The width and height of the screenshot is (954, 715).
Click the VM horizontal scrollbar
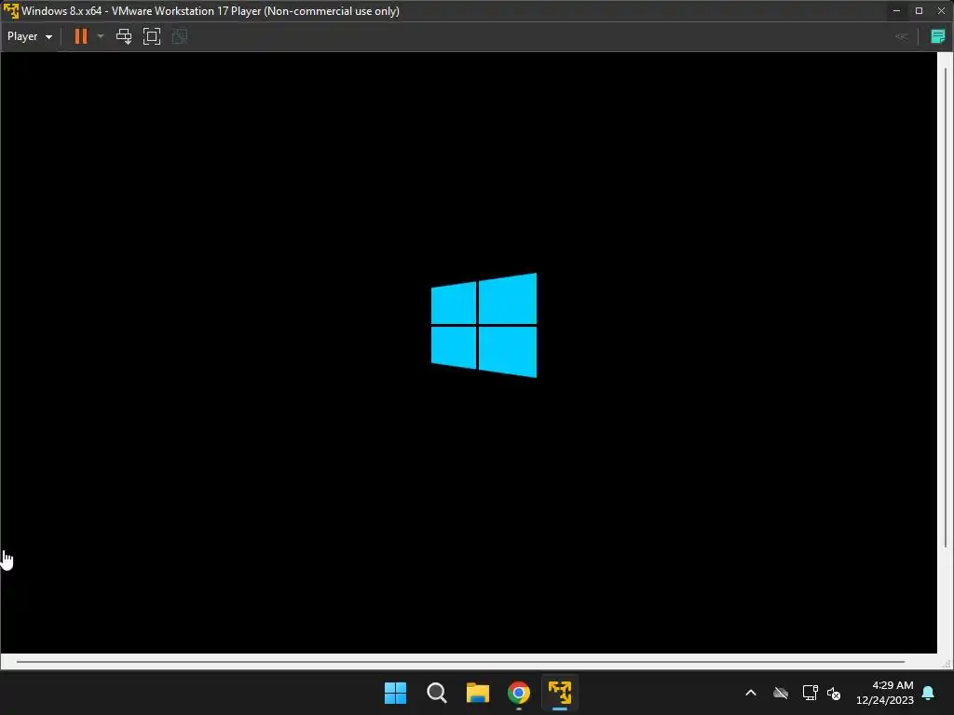[x=460, y=662]
